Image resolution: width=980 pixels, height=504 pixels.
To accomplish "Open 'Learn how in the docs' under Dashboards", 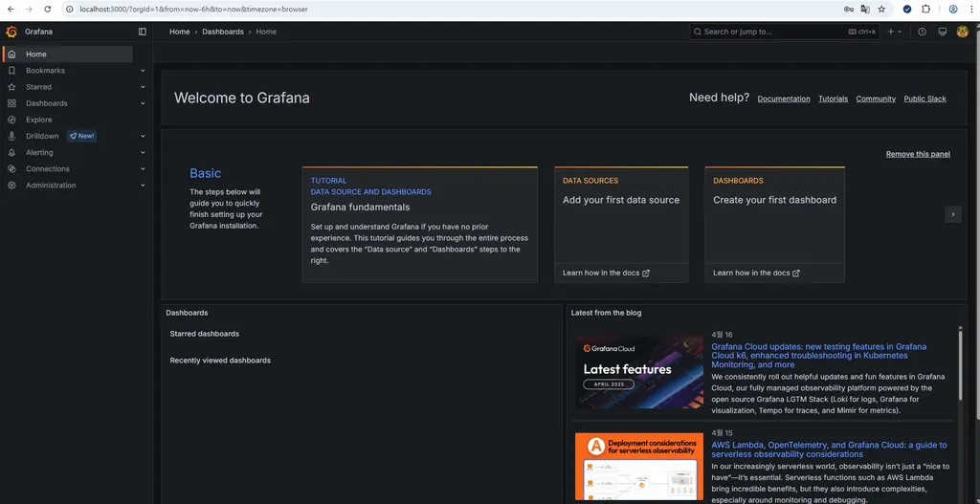I will tap(756, 273).
